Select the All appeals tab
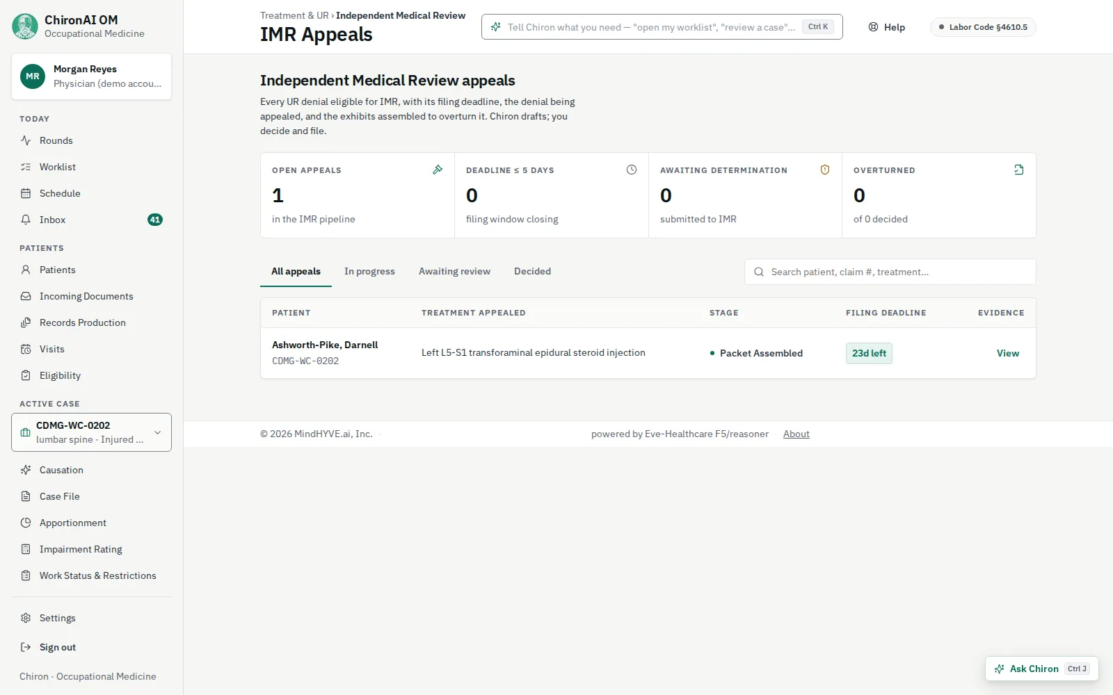Image resolution: width=1113 pixels, height=695 pixels. (x=296, y=271)
